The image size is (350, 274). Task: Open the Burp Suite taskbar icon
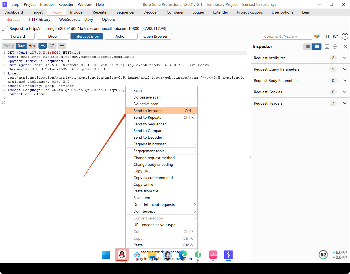(x=228, y=255)
